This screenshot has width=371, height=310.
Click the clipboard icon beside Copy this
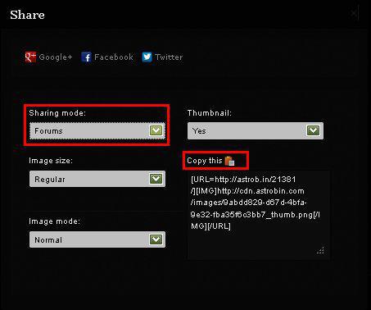click(229, 161)
